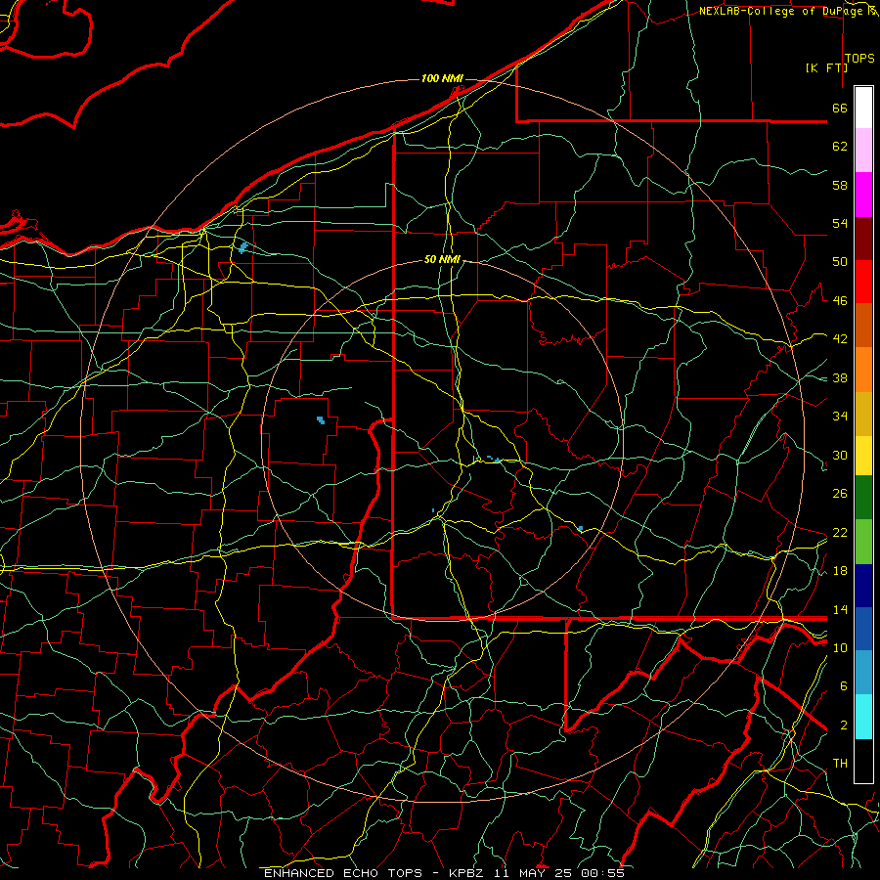Click the KPBZ radar site identifier
This screenshot has height=880, width=880.
[x=465, y=873]
